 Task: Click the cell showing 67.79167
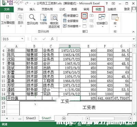pyautogui.click(x=121, y=98)
